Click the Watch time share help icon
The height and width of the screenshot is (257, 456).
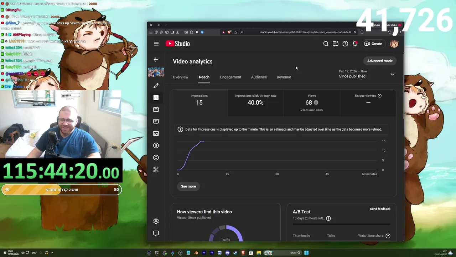point(388,236)
